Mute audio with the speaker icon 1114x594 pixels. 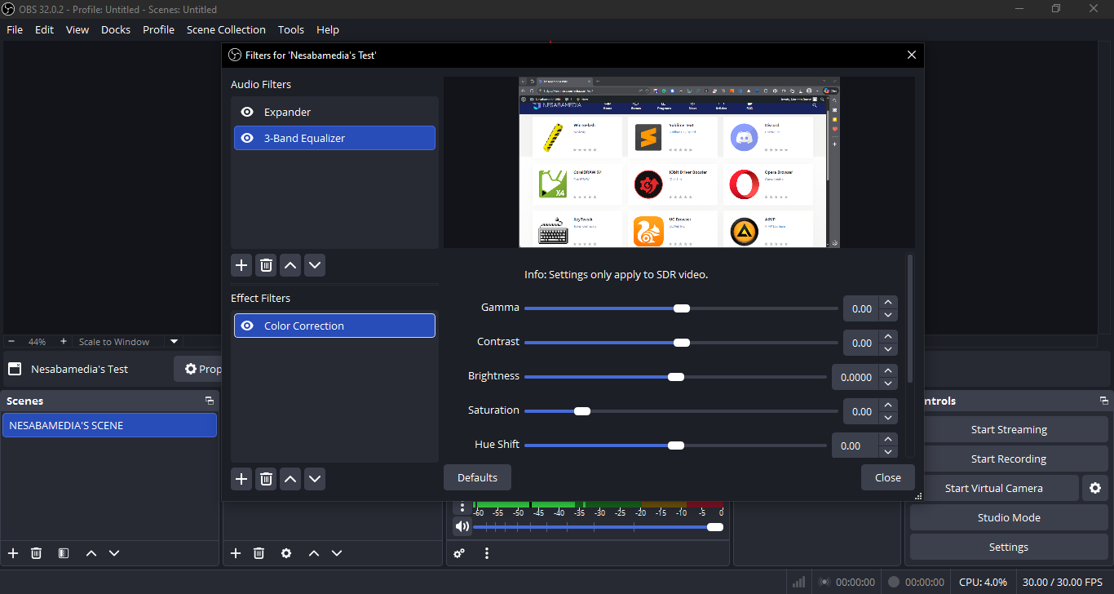(x=462, y=527)
